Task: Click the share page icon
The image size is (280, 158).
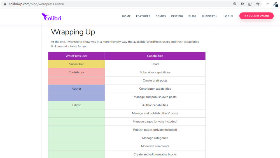Action: pyautogui.click(x=250, y=4)
